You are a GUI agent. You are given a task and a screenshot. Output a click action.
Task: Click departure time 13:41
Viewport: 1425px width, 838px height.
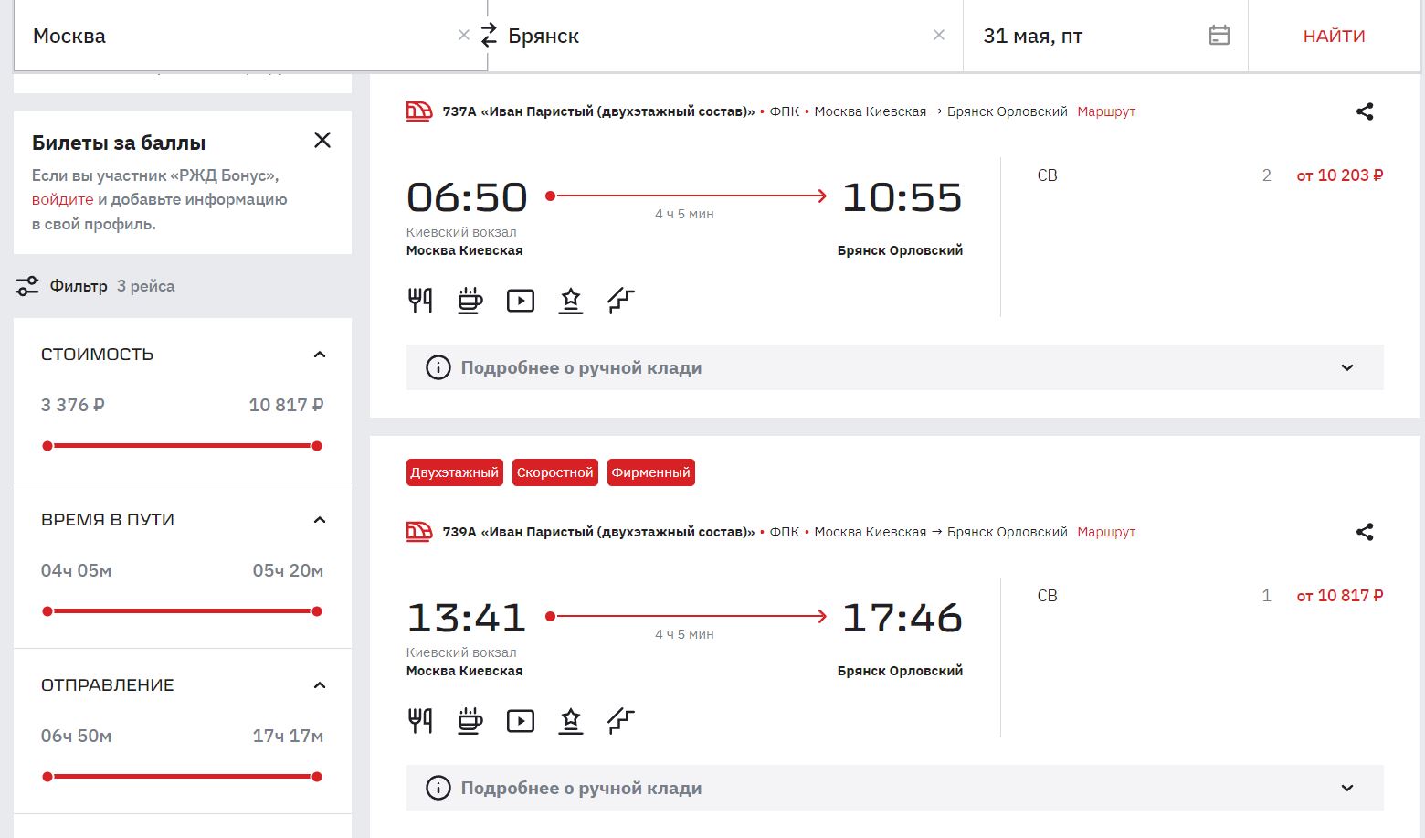pyautogui.click(x=467, y=618)
